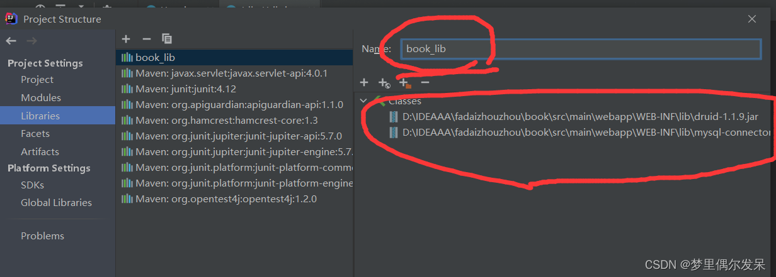
Task: Open SDKs platform settings
Action: [x=32, y=185]
